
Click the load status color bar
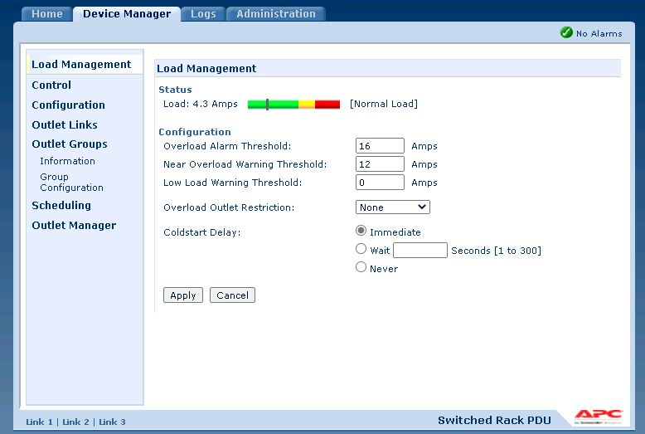click(293, 105)
